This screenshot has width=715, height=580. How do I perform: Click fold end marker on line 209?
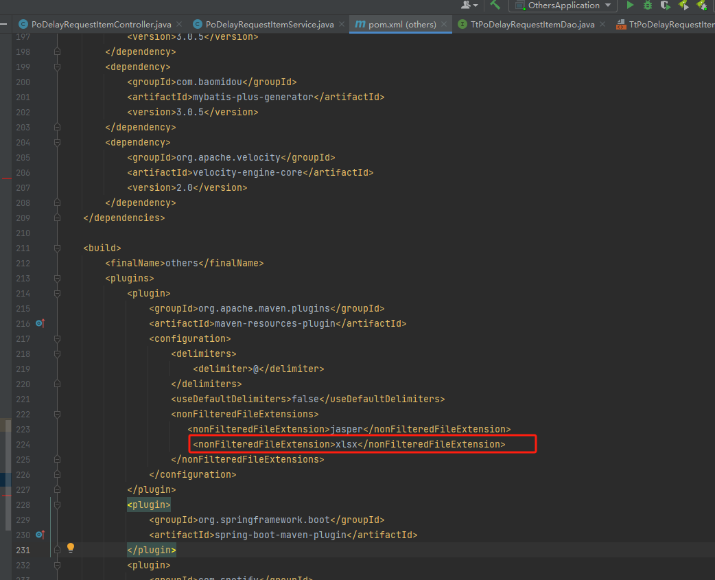(57, 218)
